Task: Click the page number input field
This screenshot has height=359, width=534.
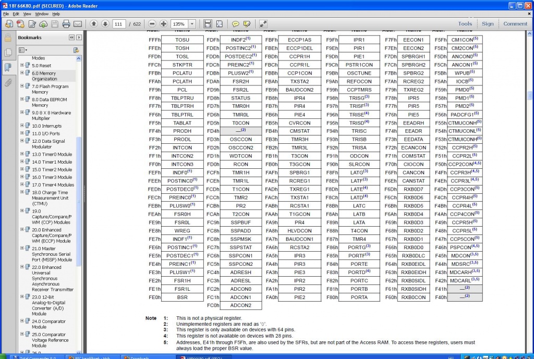Action: [118, 24]
